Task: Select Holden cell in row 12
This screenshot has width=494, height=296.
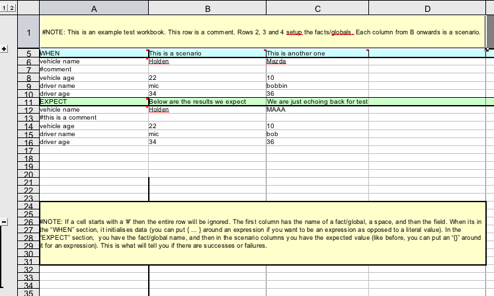Action: coord(207,110)
